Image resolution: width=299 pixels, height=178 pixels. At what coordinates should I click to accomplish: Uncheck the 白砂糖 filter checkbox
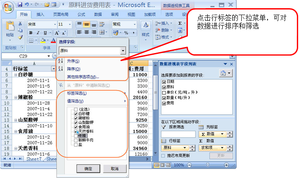point(76,113)
